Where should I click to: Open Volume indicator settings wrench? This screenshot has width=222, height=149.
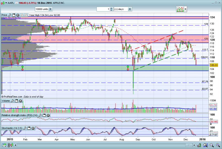12,101
